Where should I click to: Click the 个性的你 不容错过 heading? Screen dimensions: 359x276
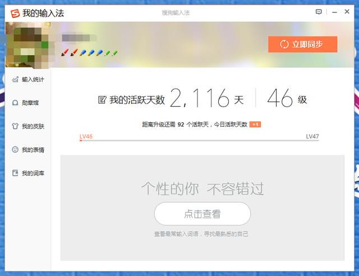pyautogui.click(x=202, y=188)
